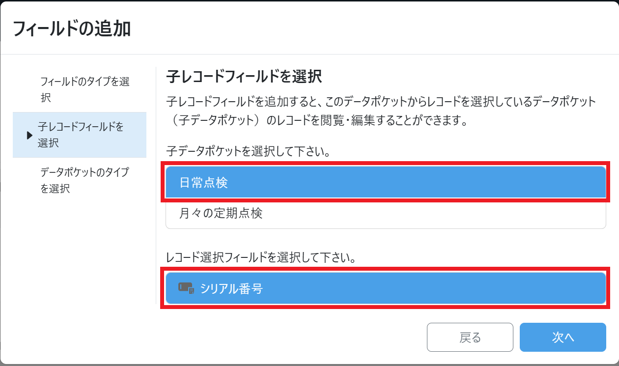
Task: Choose 月々の定期点検 from the list
Action: [385, 213]
